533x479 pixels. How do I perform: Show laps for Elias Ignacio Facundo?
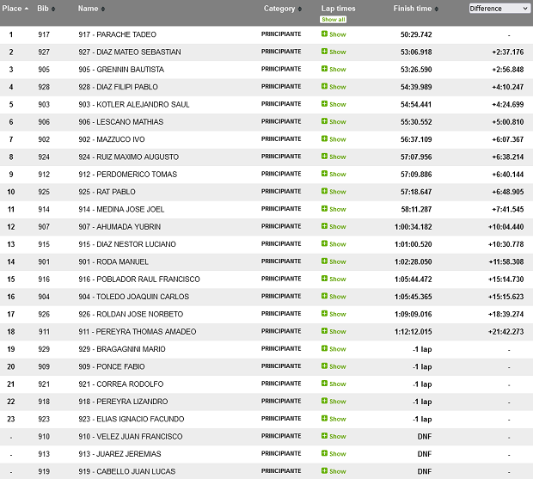coord(333,419)
